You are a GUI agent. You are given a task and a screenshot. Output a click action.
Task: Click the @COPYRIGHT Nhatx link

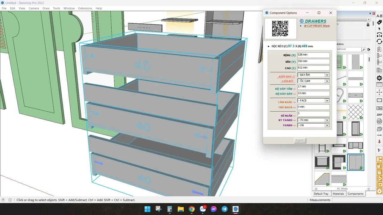(x=317, y=26)
